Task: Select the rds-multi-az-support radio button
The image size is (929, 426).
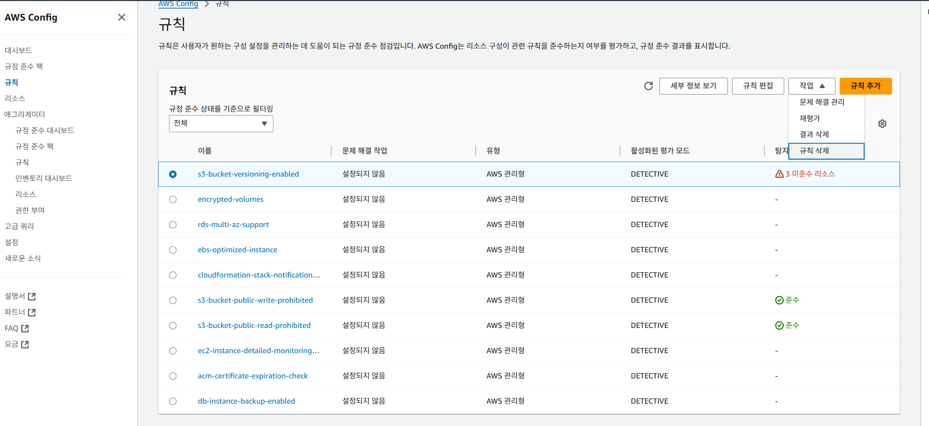Action: pos(173,225)
